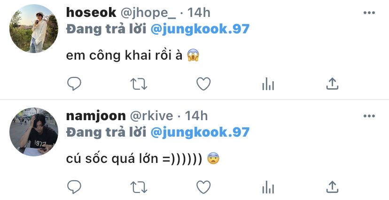The height and width of the screenshot is (200, 389).
Task: Reply to namjoon's tweet
Action: coord(74,187)
